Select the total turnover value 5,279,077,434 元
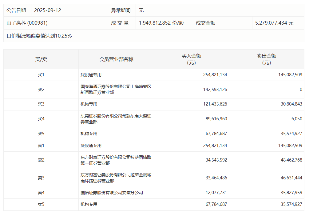 274,23
